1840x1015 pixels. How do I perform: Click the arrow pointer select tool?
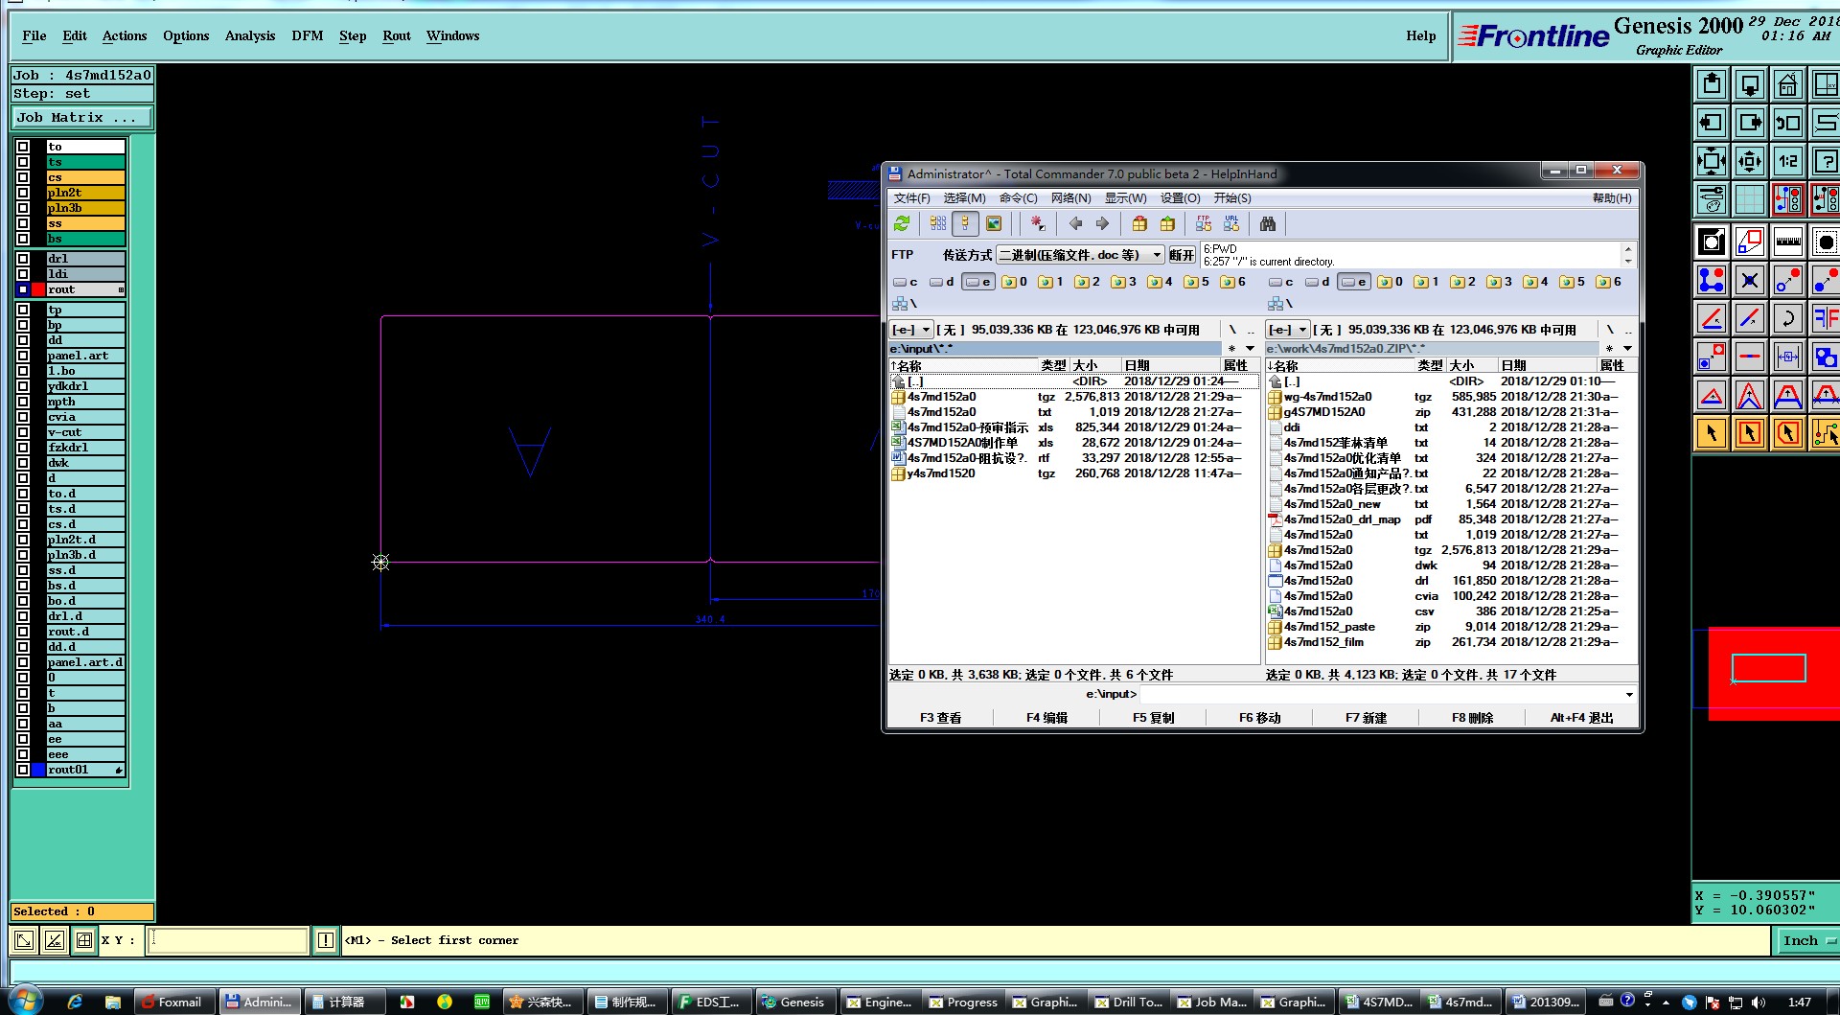coord(1712,433)
